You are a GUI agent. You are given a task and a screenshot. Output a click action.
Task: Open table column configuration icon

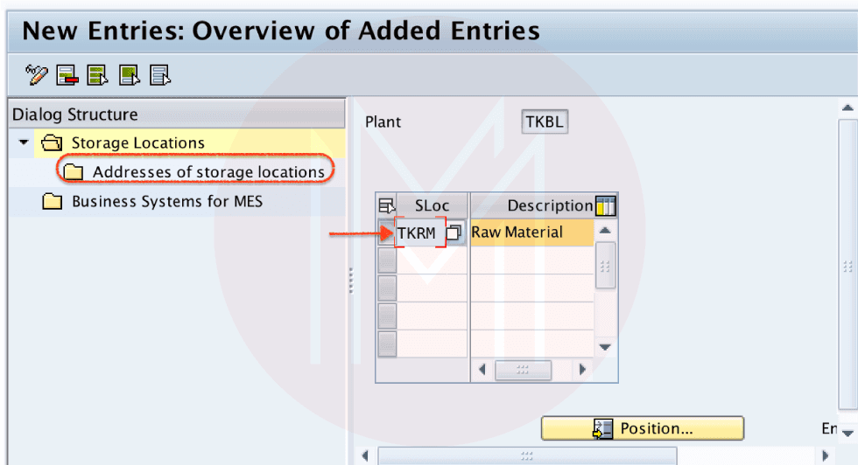(x=605, y=206)
